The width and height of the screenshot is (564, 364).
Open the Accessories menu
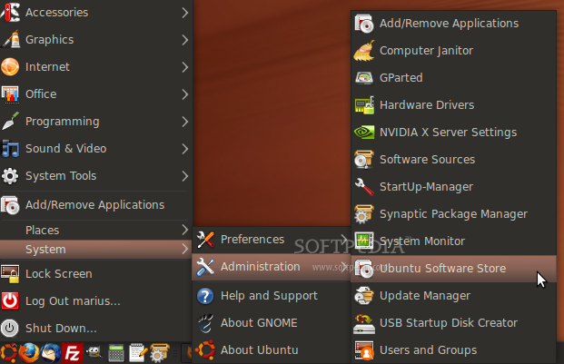click(95, 12)
